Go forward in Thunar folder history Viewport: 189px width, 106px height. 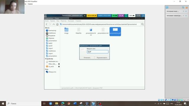click(x=50, y=24)
